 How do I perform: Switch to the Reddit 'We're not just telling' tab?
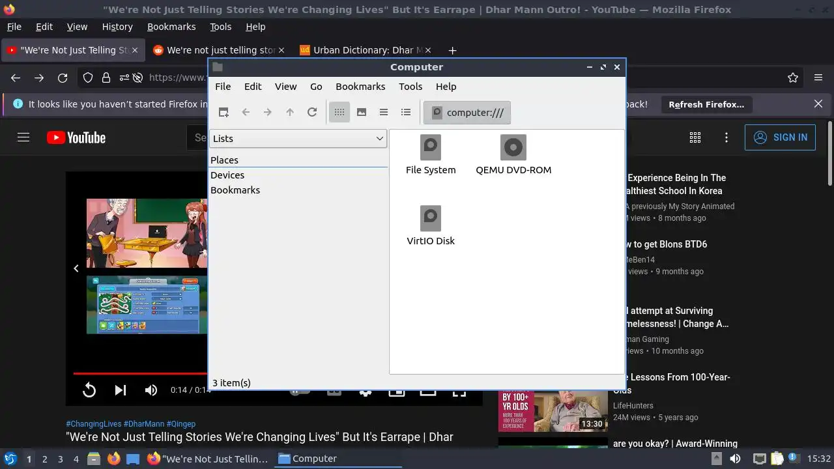coord(219,50)
